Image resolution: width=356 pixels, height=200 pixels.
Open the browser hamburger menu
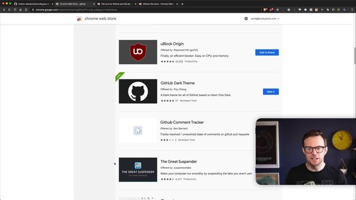(x=352, y=10)
